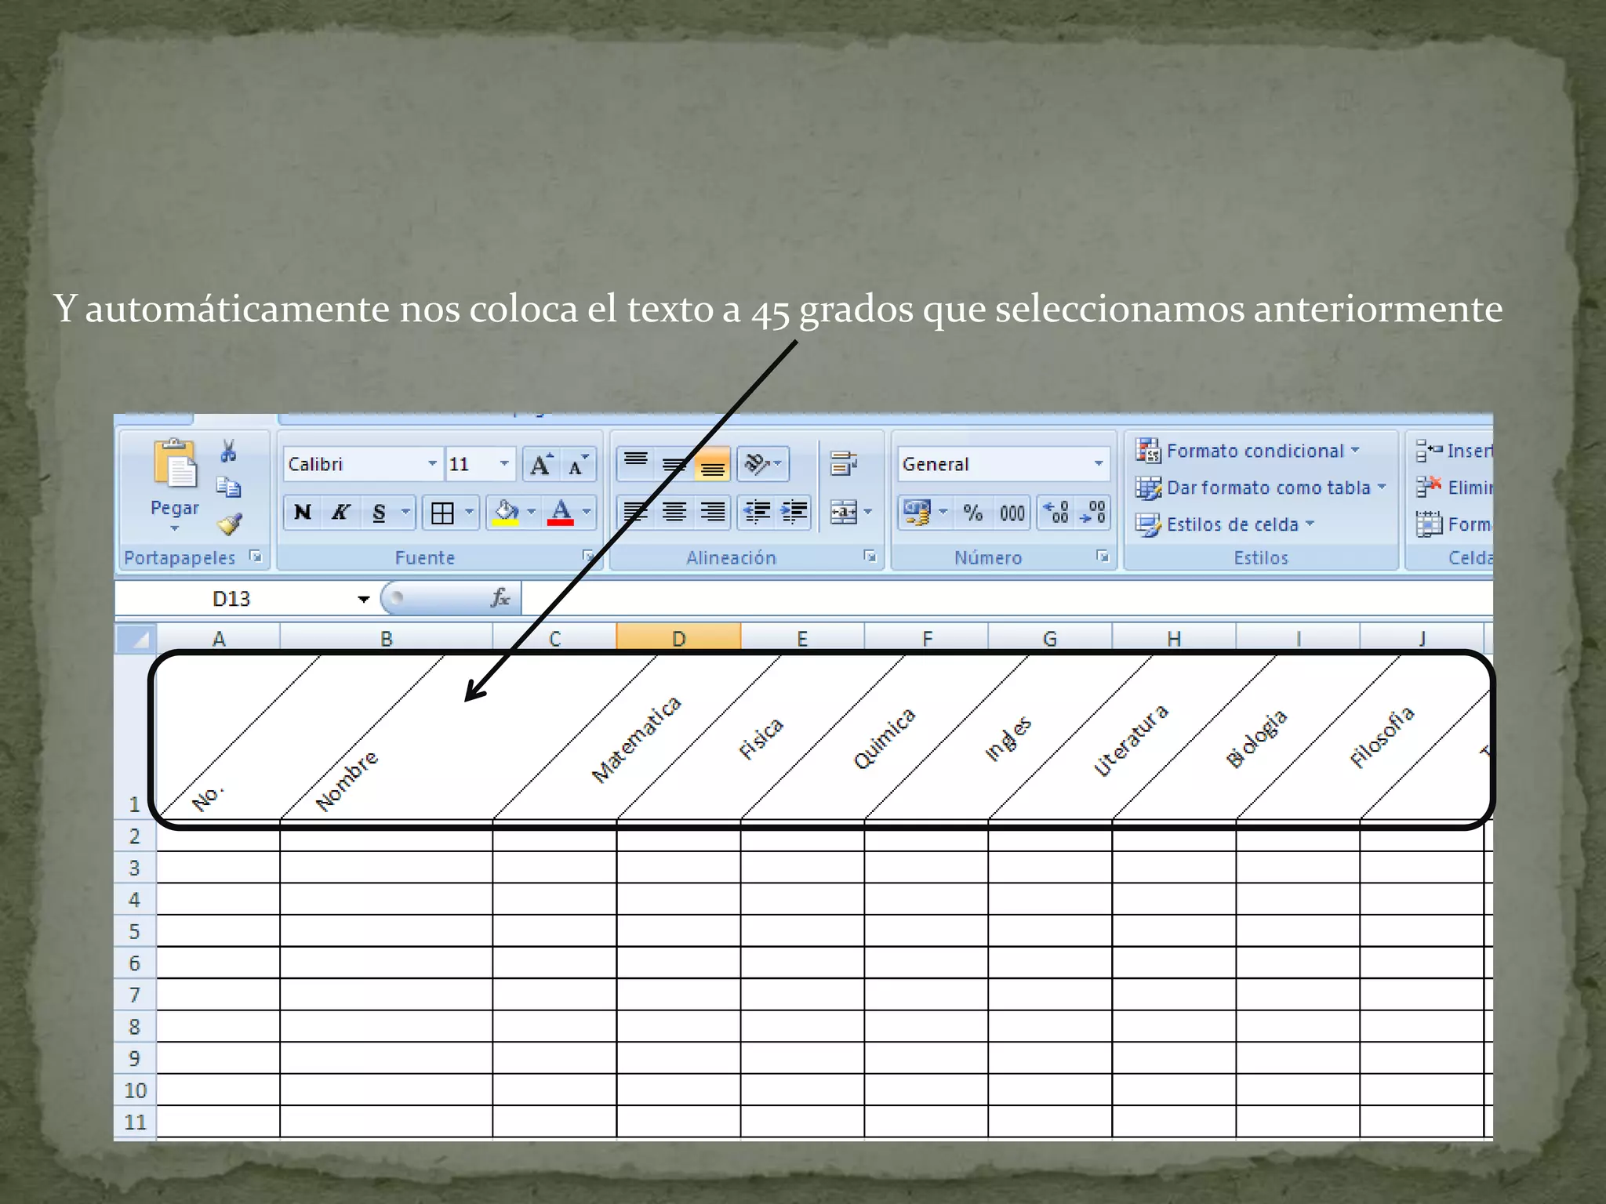This screenshot has height=1204, width=1606.
Task: Click the Pegar paste icon
Action: coord(175,463)
